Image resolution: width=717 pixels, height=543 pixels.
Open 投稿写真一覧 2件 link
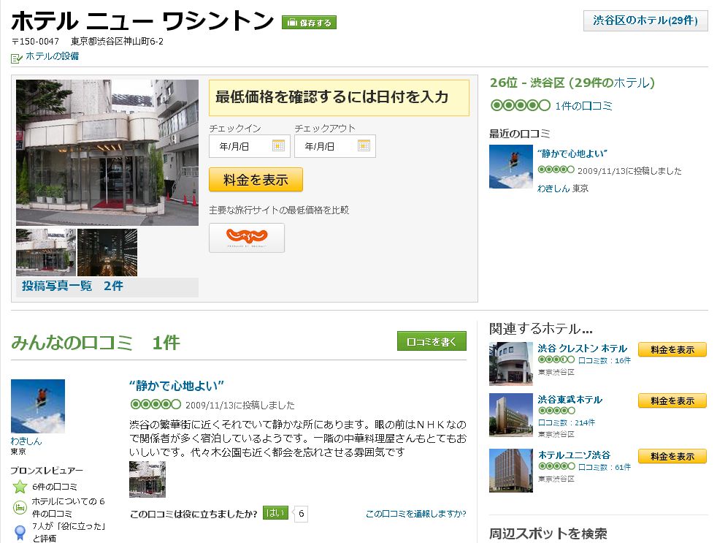coord(73,286)
